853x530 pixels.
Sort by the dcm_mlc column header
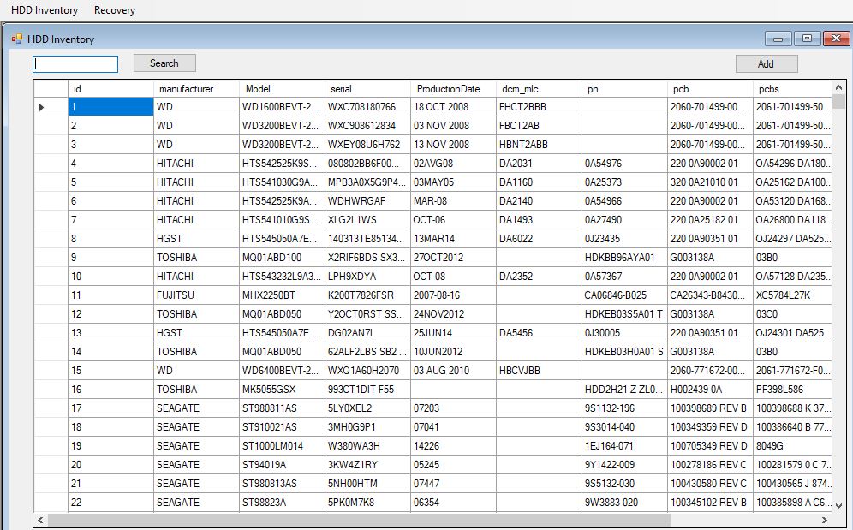click(x=539, y=89)
